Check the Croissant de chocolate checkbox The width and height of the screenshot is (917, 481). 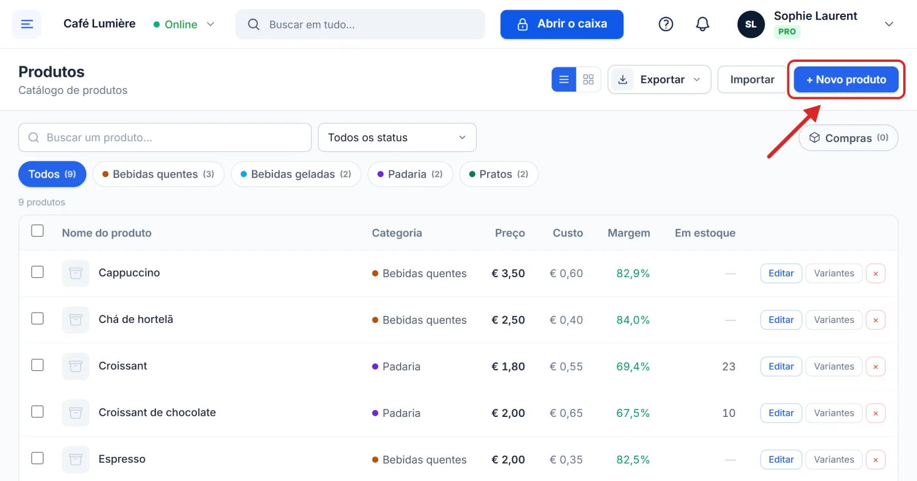[37, 412]
